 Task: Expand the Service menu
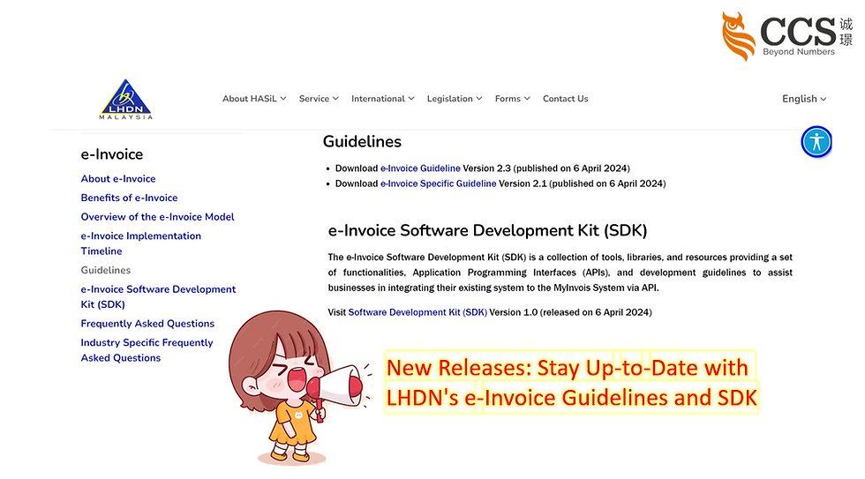pyautogui.click(x=319, y=99)
